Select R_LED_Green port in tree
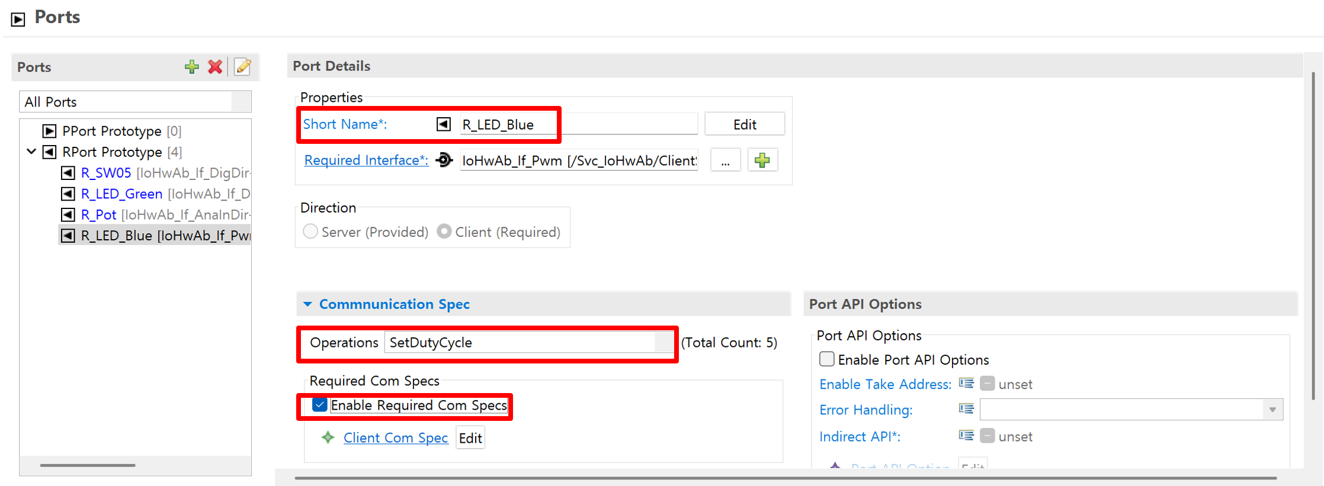The image size is (1324, 486). coord(121,194)
